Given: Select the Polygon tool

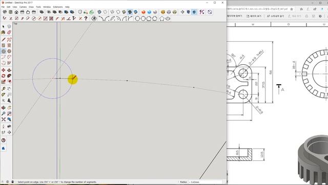Looking at the screenshot, I should 9,51.
